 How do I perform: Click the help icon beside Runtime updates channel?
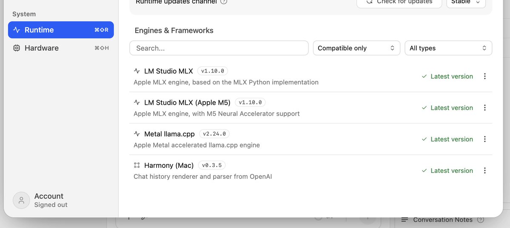[x=224, y=2]
